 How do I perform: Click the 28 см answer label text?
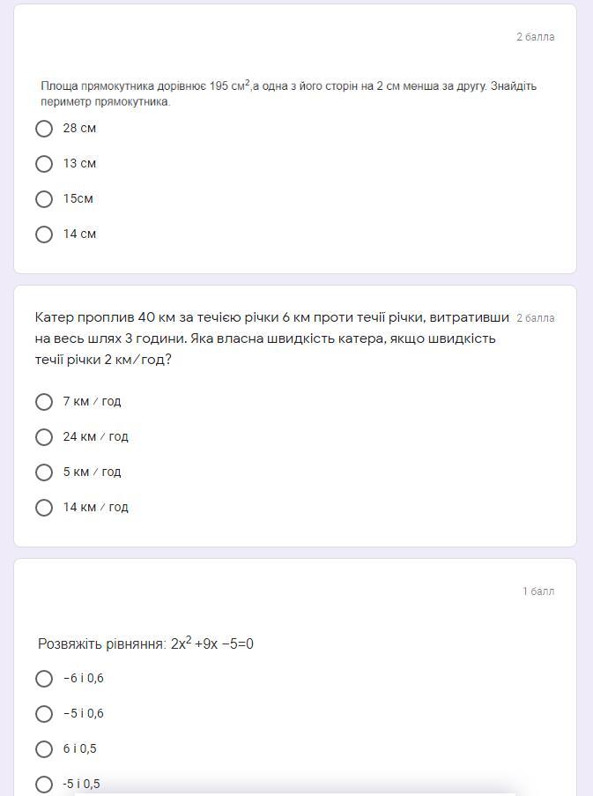point(79,129)
